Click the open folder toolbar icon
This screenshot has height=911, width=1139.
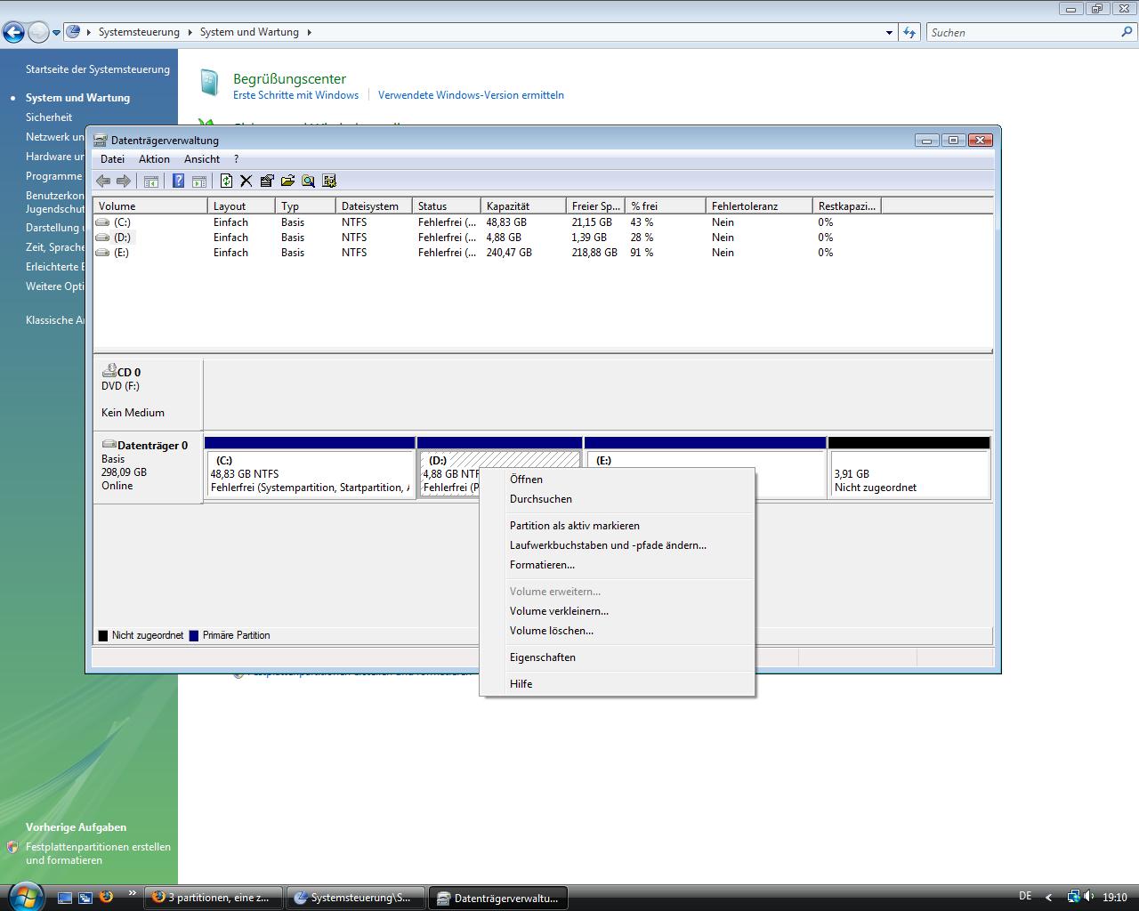(x=287, y=181)
